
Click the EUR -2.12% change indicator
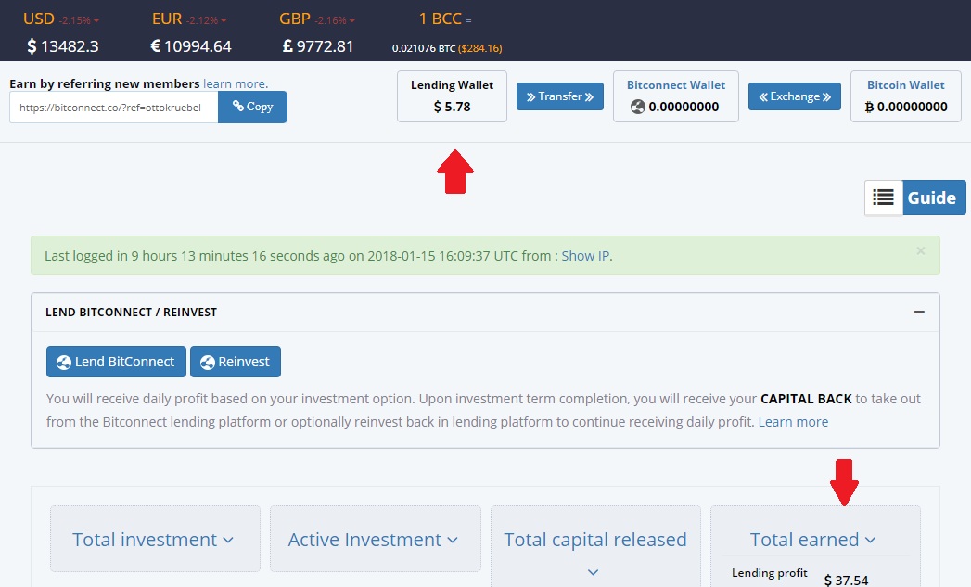coord(207,20)
